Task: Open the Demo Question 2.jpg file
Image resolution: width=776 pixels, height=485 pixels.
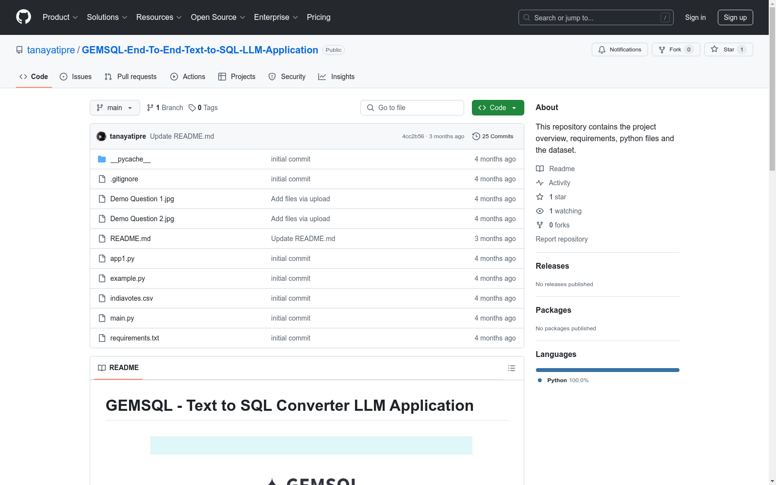Action: [142, 219]
